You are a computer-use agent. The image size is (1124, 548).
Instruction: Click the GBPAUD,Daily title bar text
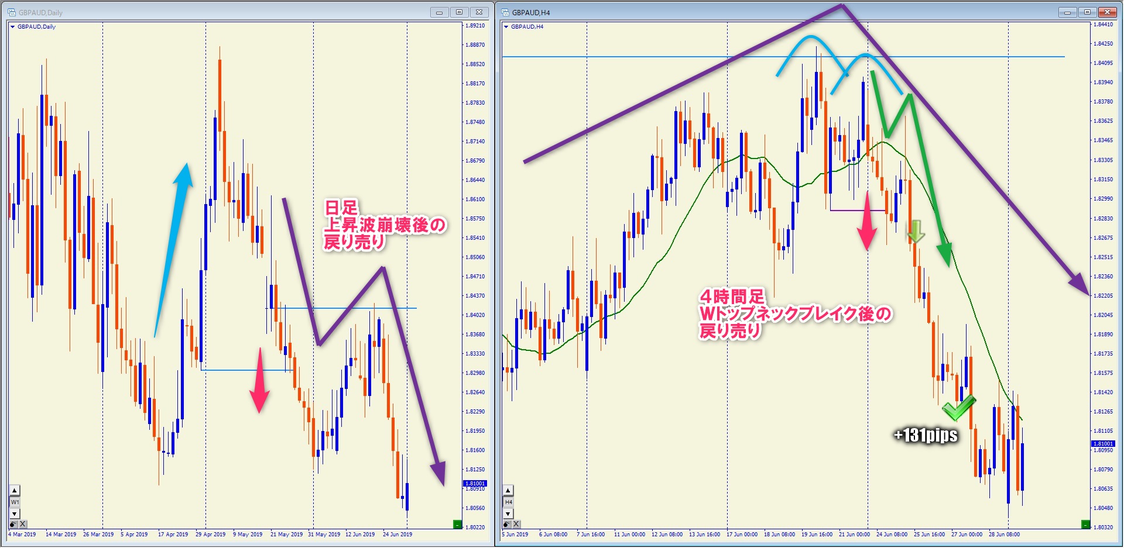40,13
